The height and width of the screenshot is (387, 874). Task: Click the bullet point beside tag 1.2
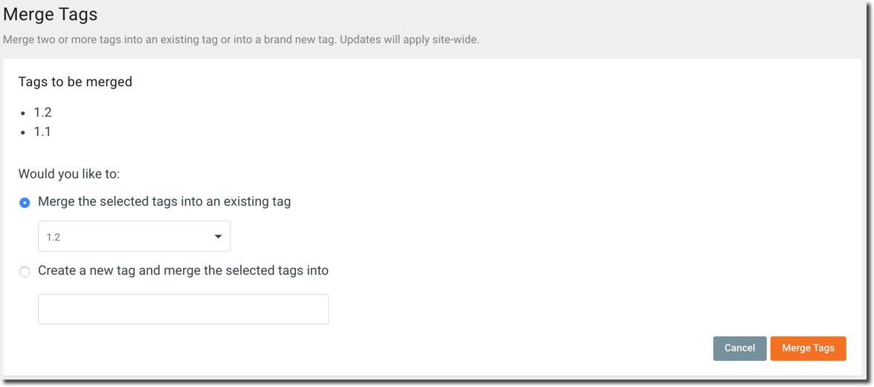(x=23, y=114)
